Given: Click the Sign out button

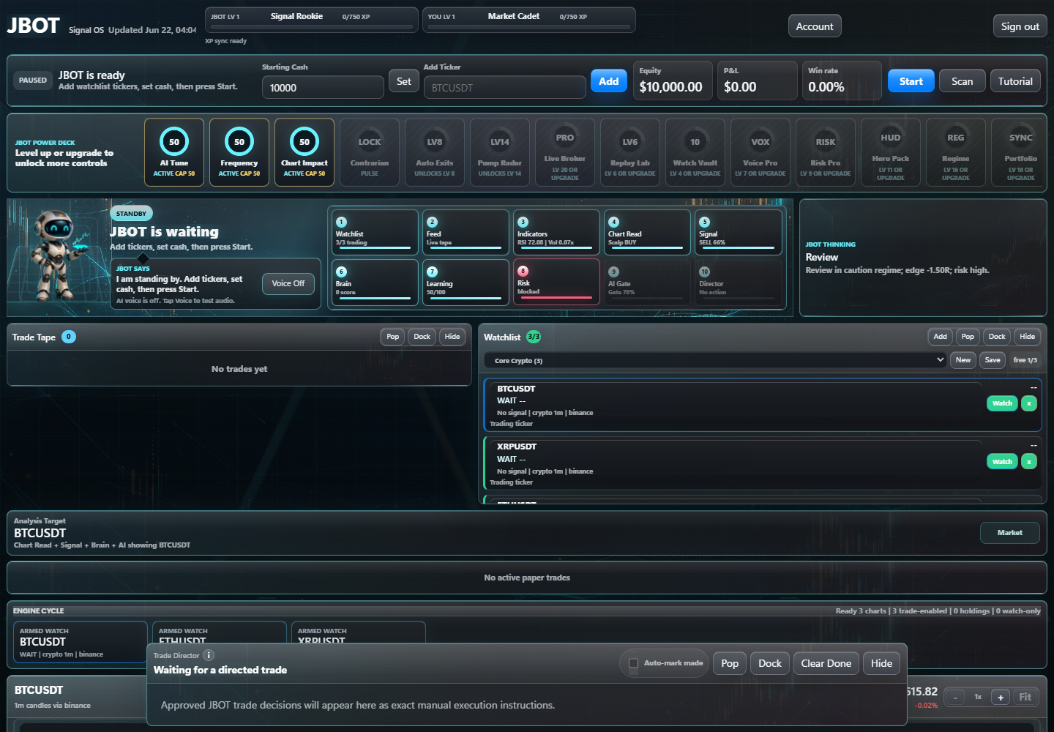Looking at the screenshot, I should tap(1020, 26).
